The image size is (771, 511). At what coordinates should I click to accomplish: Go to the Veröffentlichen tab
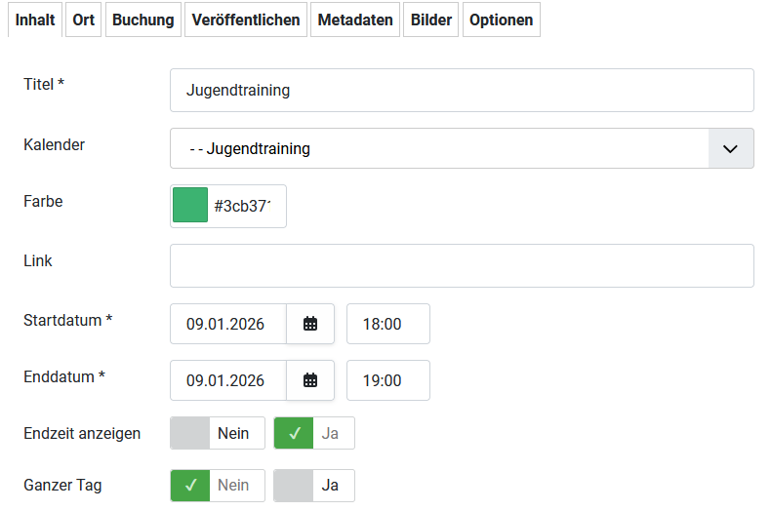(x=246, y=20)
